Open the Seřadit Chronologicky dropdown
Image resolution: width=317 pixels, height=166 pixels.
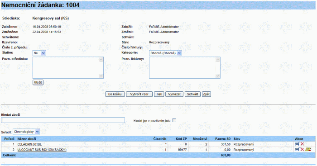coord(26,132)
